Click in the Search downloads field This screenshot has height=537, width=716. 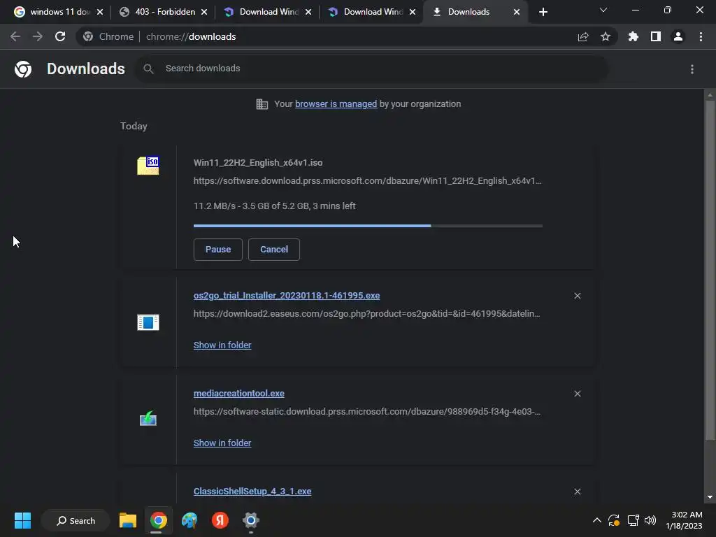pos(372,69)
